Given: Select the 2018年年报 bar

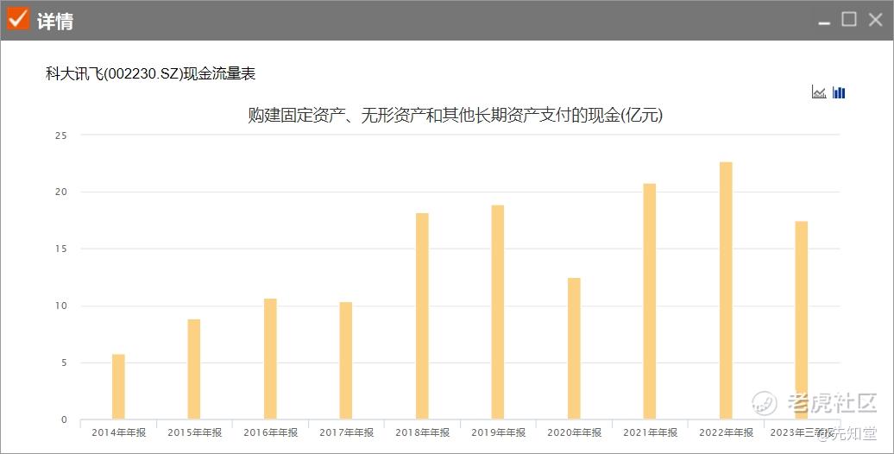Looking at the screenshot, I should [x=422, y=316].
